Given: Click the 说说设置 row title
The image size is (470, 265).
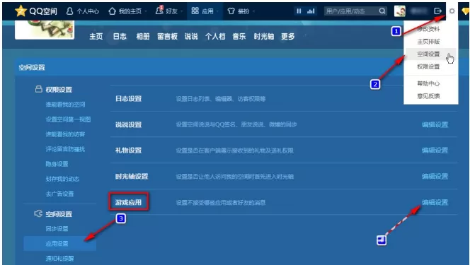Looking at the screenshot, I should pos(128,124).
